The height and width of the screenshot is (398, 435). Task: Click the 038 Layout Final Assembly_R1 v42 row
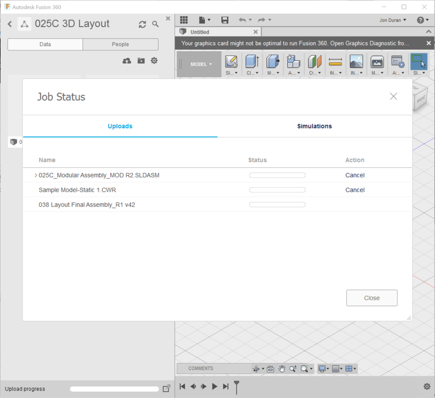pos(218,205)
